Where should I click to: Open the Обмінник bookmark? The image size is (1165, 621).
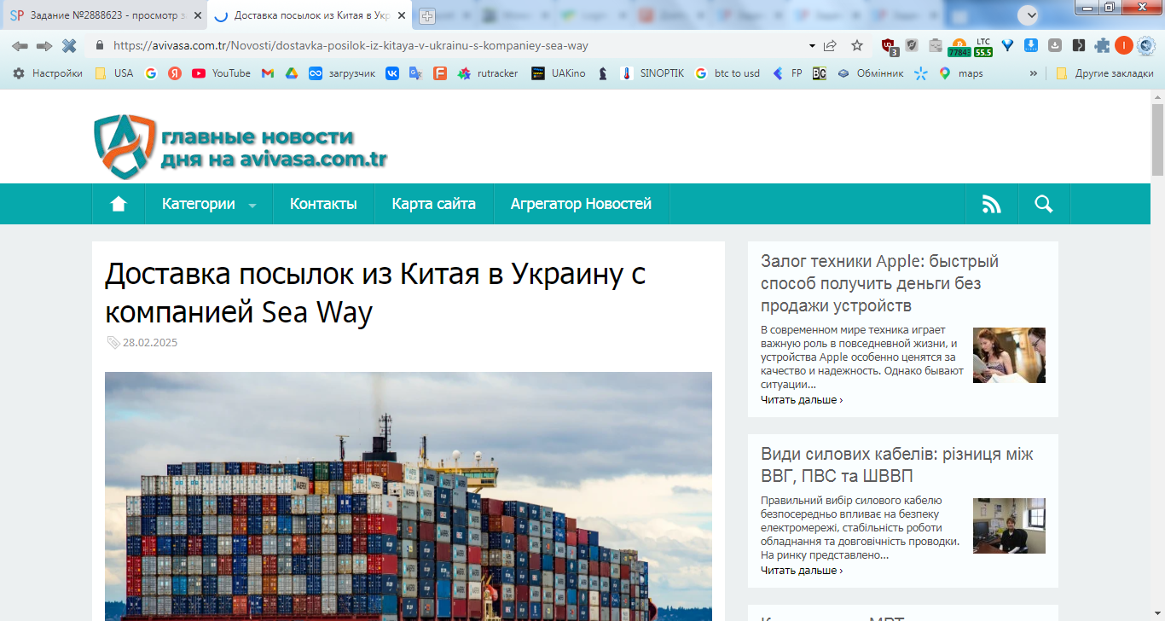point(870,73)
